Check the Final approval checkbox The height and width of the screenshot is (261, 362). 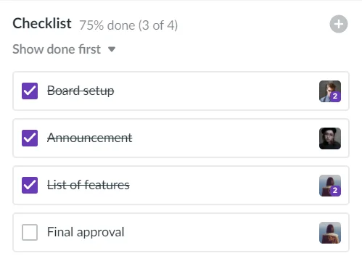click(x=30, y=232)
